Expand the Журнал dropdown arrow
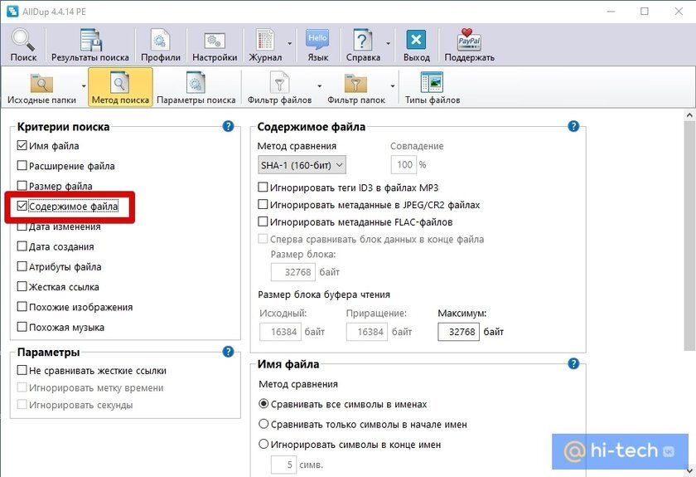The height and width of the screenshot is (477, 696). [x=290, y=44]
